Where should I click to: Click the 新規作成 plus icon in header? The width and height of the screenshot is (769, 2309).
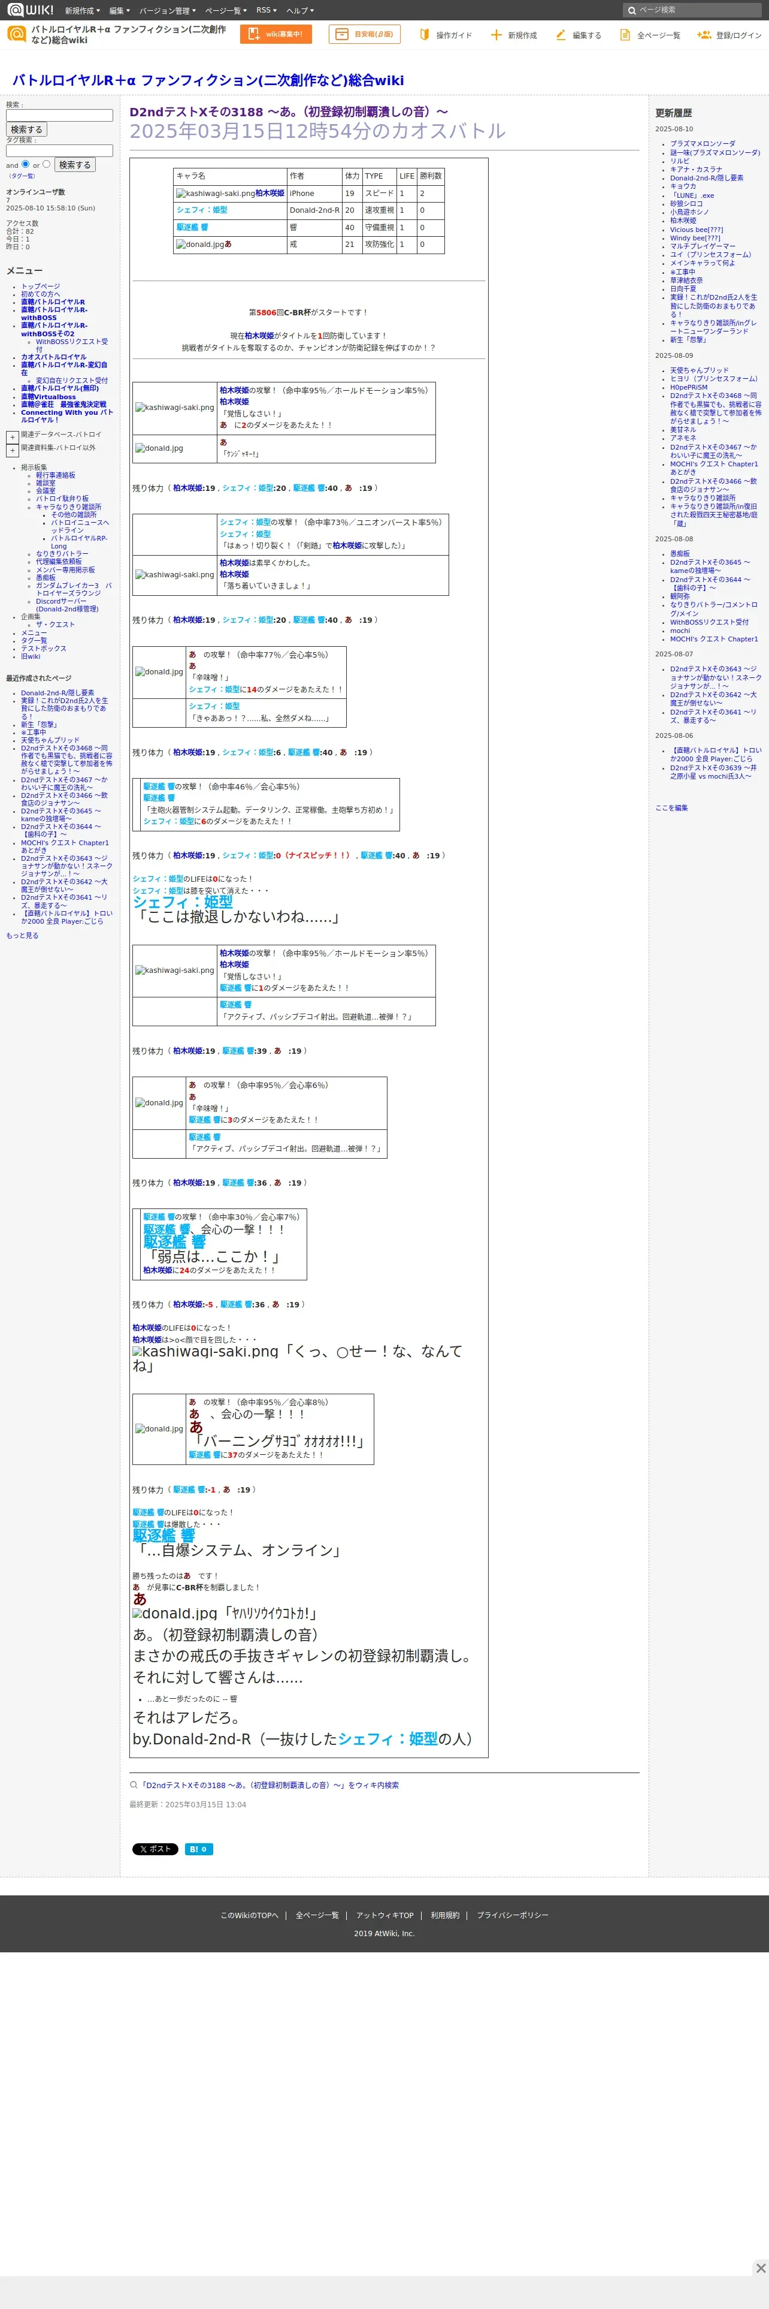[x=496, y=35]
